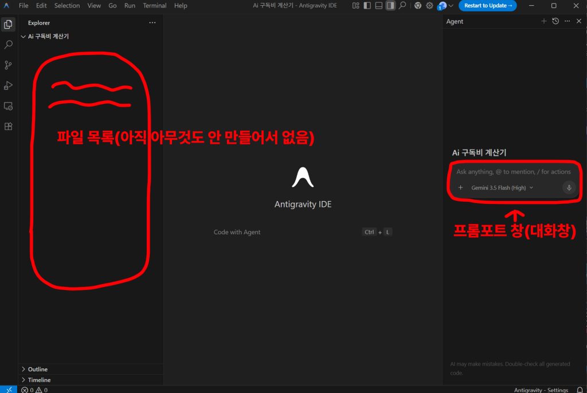The image size is (587, 393).
Task: Click the Customize Layout icon
Action: click(355, 6)
